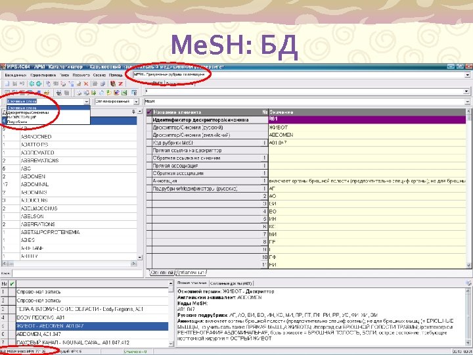
Task: Open the Поиск menu
Action: 64,75
